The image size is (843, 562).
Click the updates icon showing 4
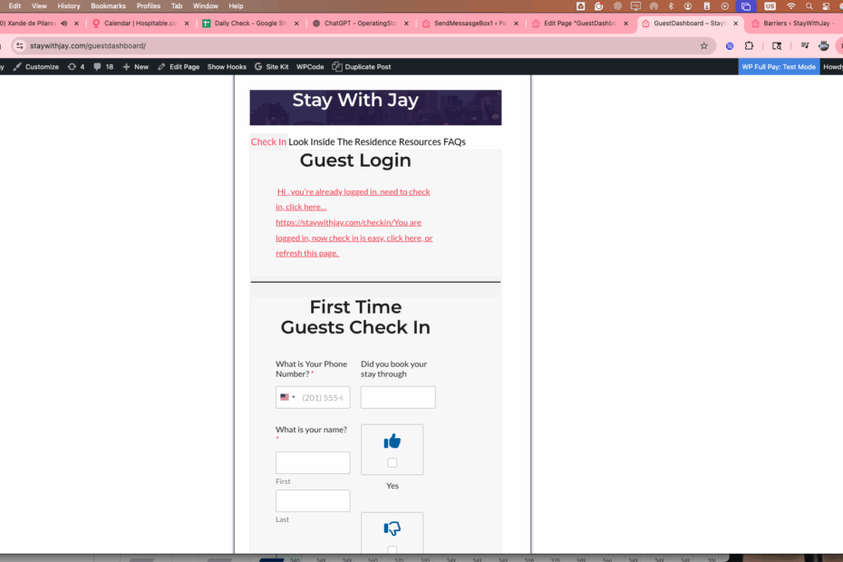(x=73, y=67)
